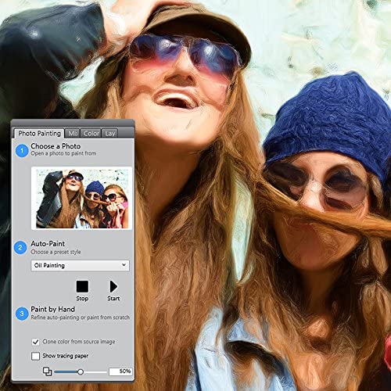Switch to the Color tab
Viewport: 391px width, 391px height.
(x=91, y=134)
